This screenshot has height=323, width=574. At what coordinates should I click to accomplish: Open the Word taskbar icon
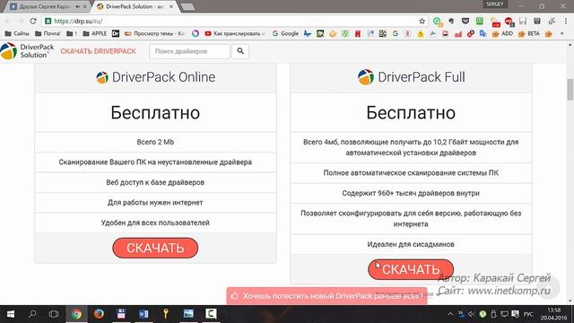coord(143,314)
